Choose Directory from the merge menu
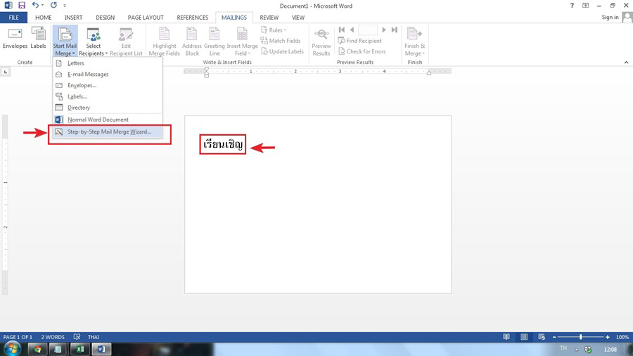The image size is (633, 356). 108,108
